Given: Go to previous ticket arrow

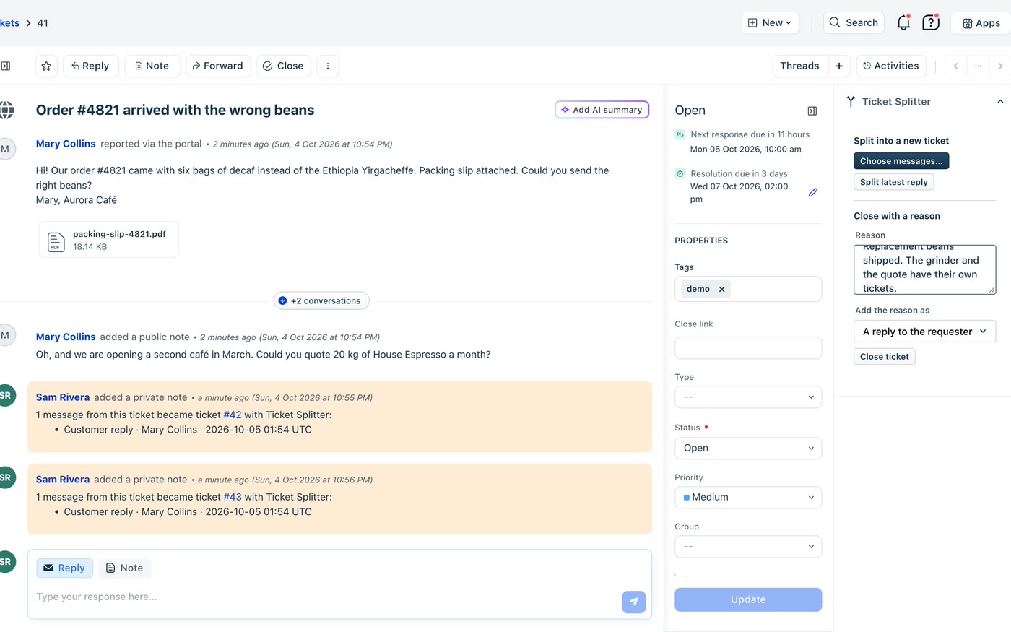Looking at the screenshot, I should (955, 66).
